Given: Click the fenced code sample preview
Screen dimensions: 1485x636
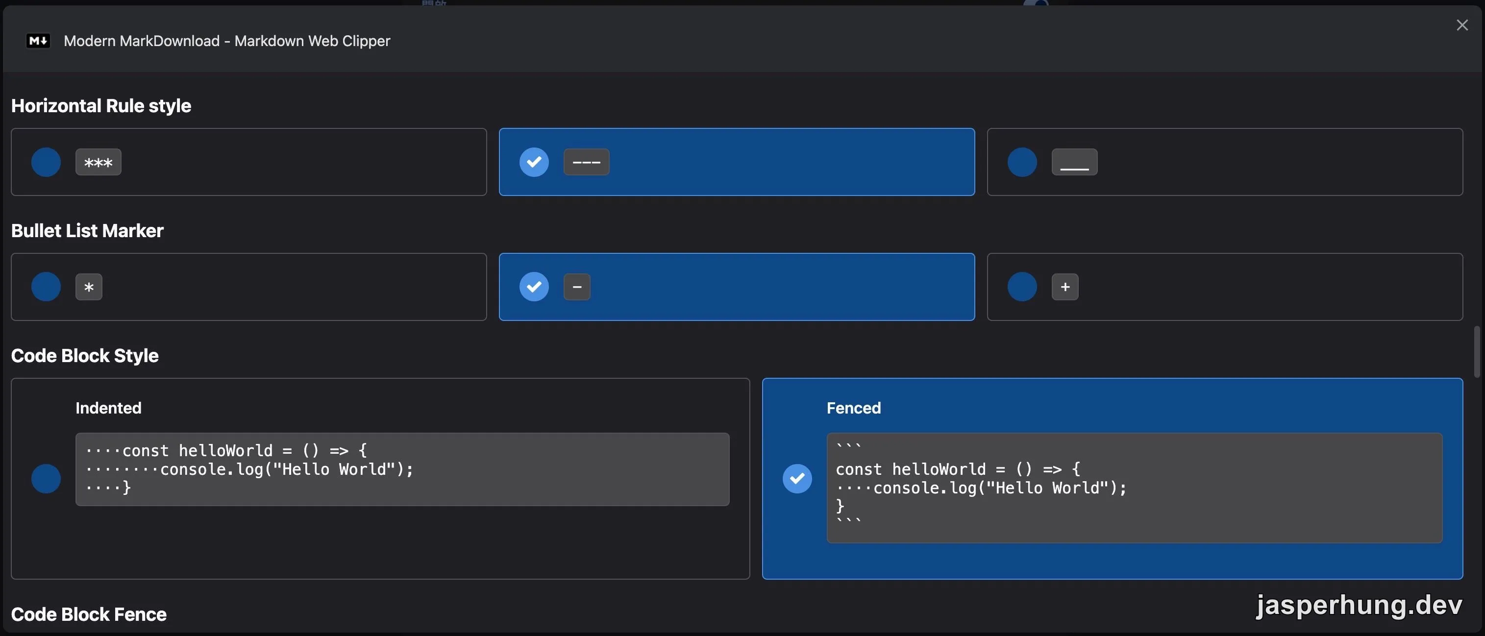Looking at the screenshot, I should coord(1135,488).
